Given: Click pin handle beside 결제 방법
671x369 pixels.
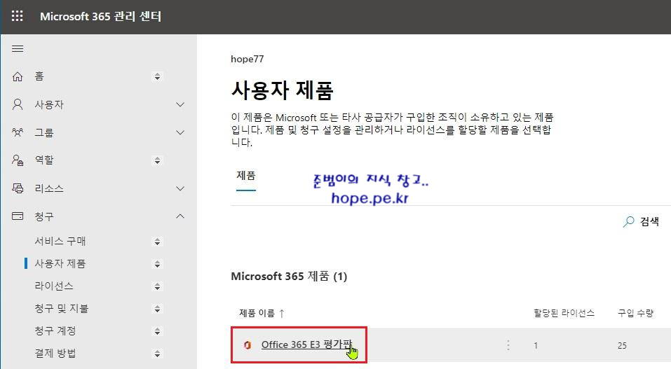Looking at the screenshot, I should click(158, 354).
